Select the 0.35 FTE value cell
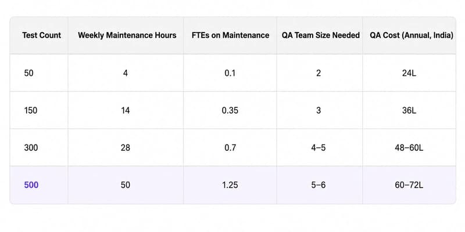Viewport: 465px width, 232px height. [x=230, y=111]
